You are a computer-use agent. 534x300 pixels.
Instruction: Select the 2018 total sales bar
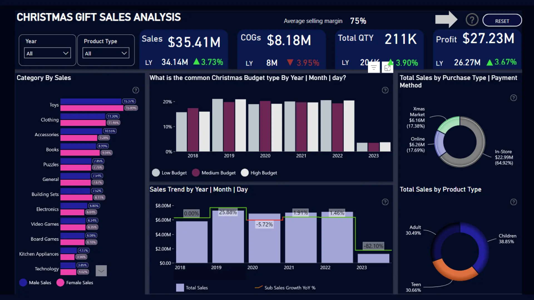point(192,242)
